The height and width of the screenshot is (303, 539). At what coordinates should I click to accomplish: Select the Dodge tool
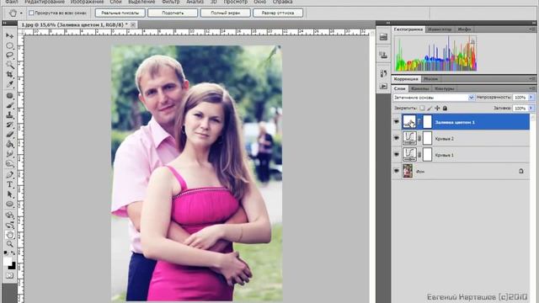(9, 163)
